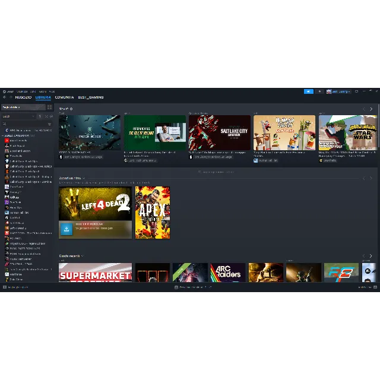380x380 pixels.
Task: Select PUBG: BATTLEGROUNDS in game list
Action: pos(25,249)
